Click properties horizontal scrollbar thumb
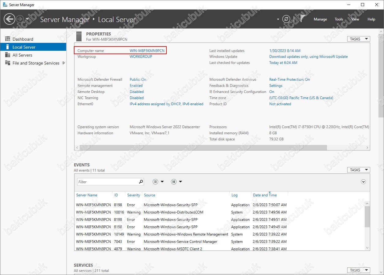 203,148
